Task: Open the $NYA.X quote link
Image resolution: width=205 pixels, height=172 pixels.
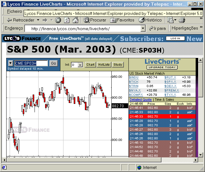Action: click(135, 91)
